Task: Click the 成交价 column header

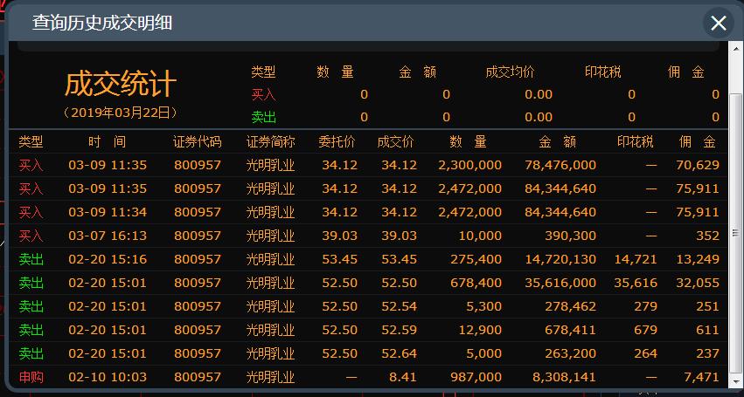Action: [x=395, y=142]
